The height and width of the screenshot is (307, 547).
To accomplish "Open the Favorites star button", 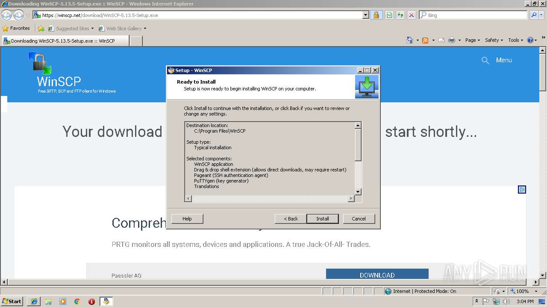I will [x=16, y=28].
